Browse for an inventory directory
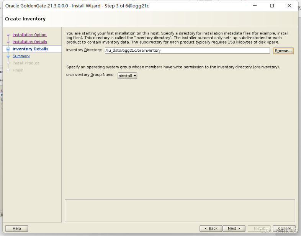The width and height of the screenshot is (301, 236). 283,51
